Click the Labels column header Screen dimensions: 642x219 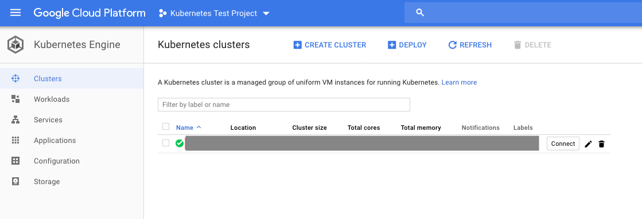tap(523, 128)
